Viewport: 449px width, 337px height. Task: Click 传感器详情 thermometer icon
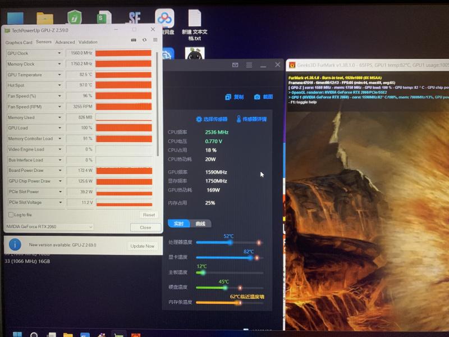click(239, 119)
